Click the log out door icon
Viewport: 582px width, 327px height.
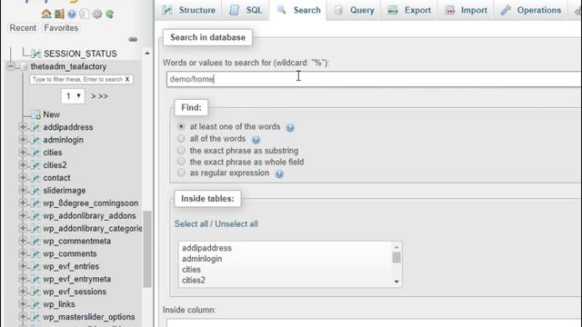59,14
